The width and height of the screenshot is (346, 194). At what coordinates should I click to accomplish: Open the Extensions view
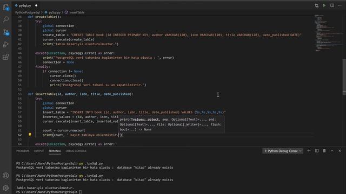[x=6, y=57]
